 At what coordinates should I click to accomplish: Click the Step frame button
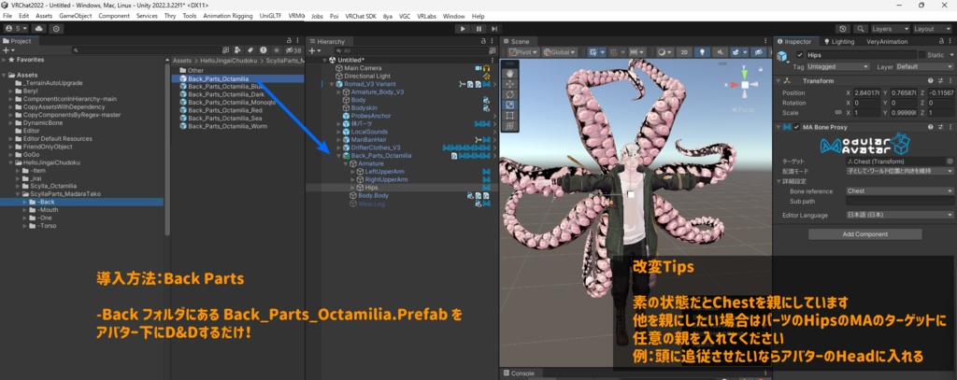click(x=494, y=29)
